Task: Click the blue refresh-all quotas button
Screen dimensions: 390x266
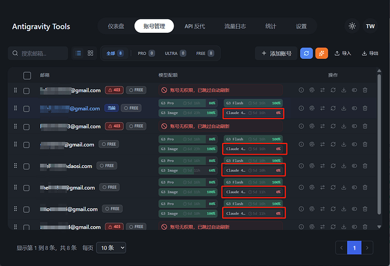Action: [x=306, y=53]
